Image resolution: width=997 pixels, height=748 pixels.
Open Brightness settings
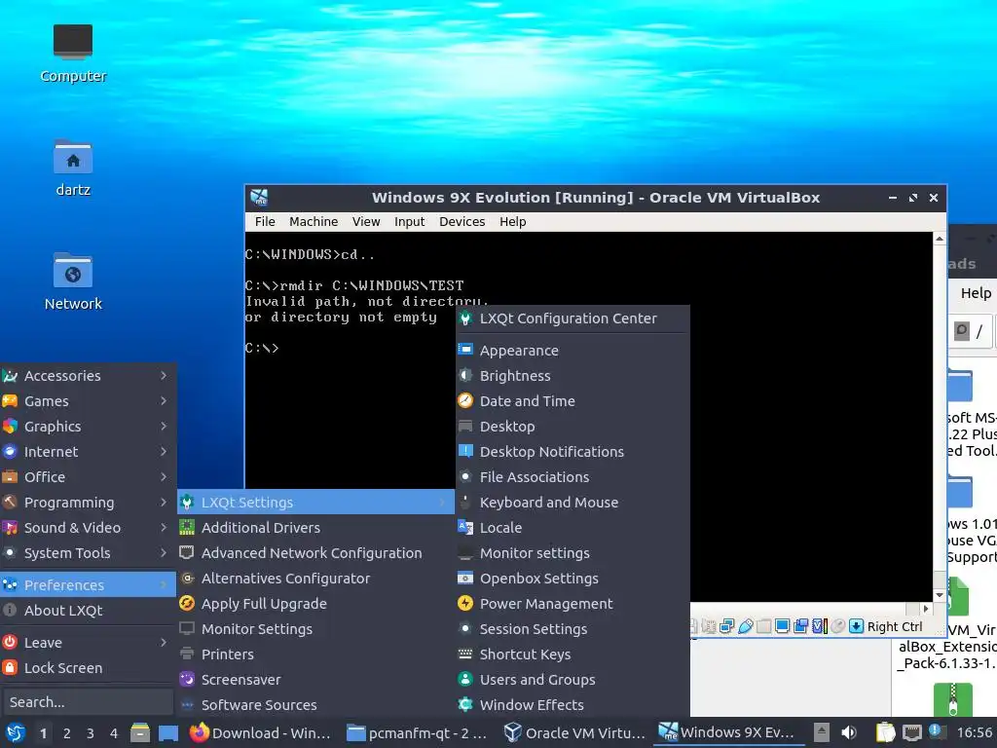pos(572,376)
